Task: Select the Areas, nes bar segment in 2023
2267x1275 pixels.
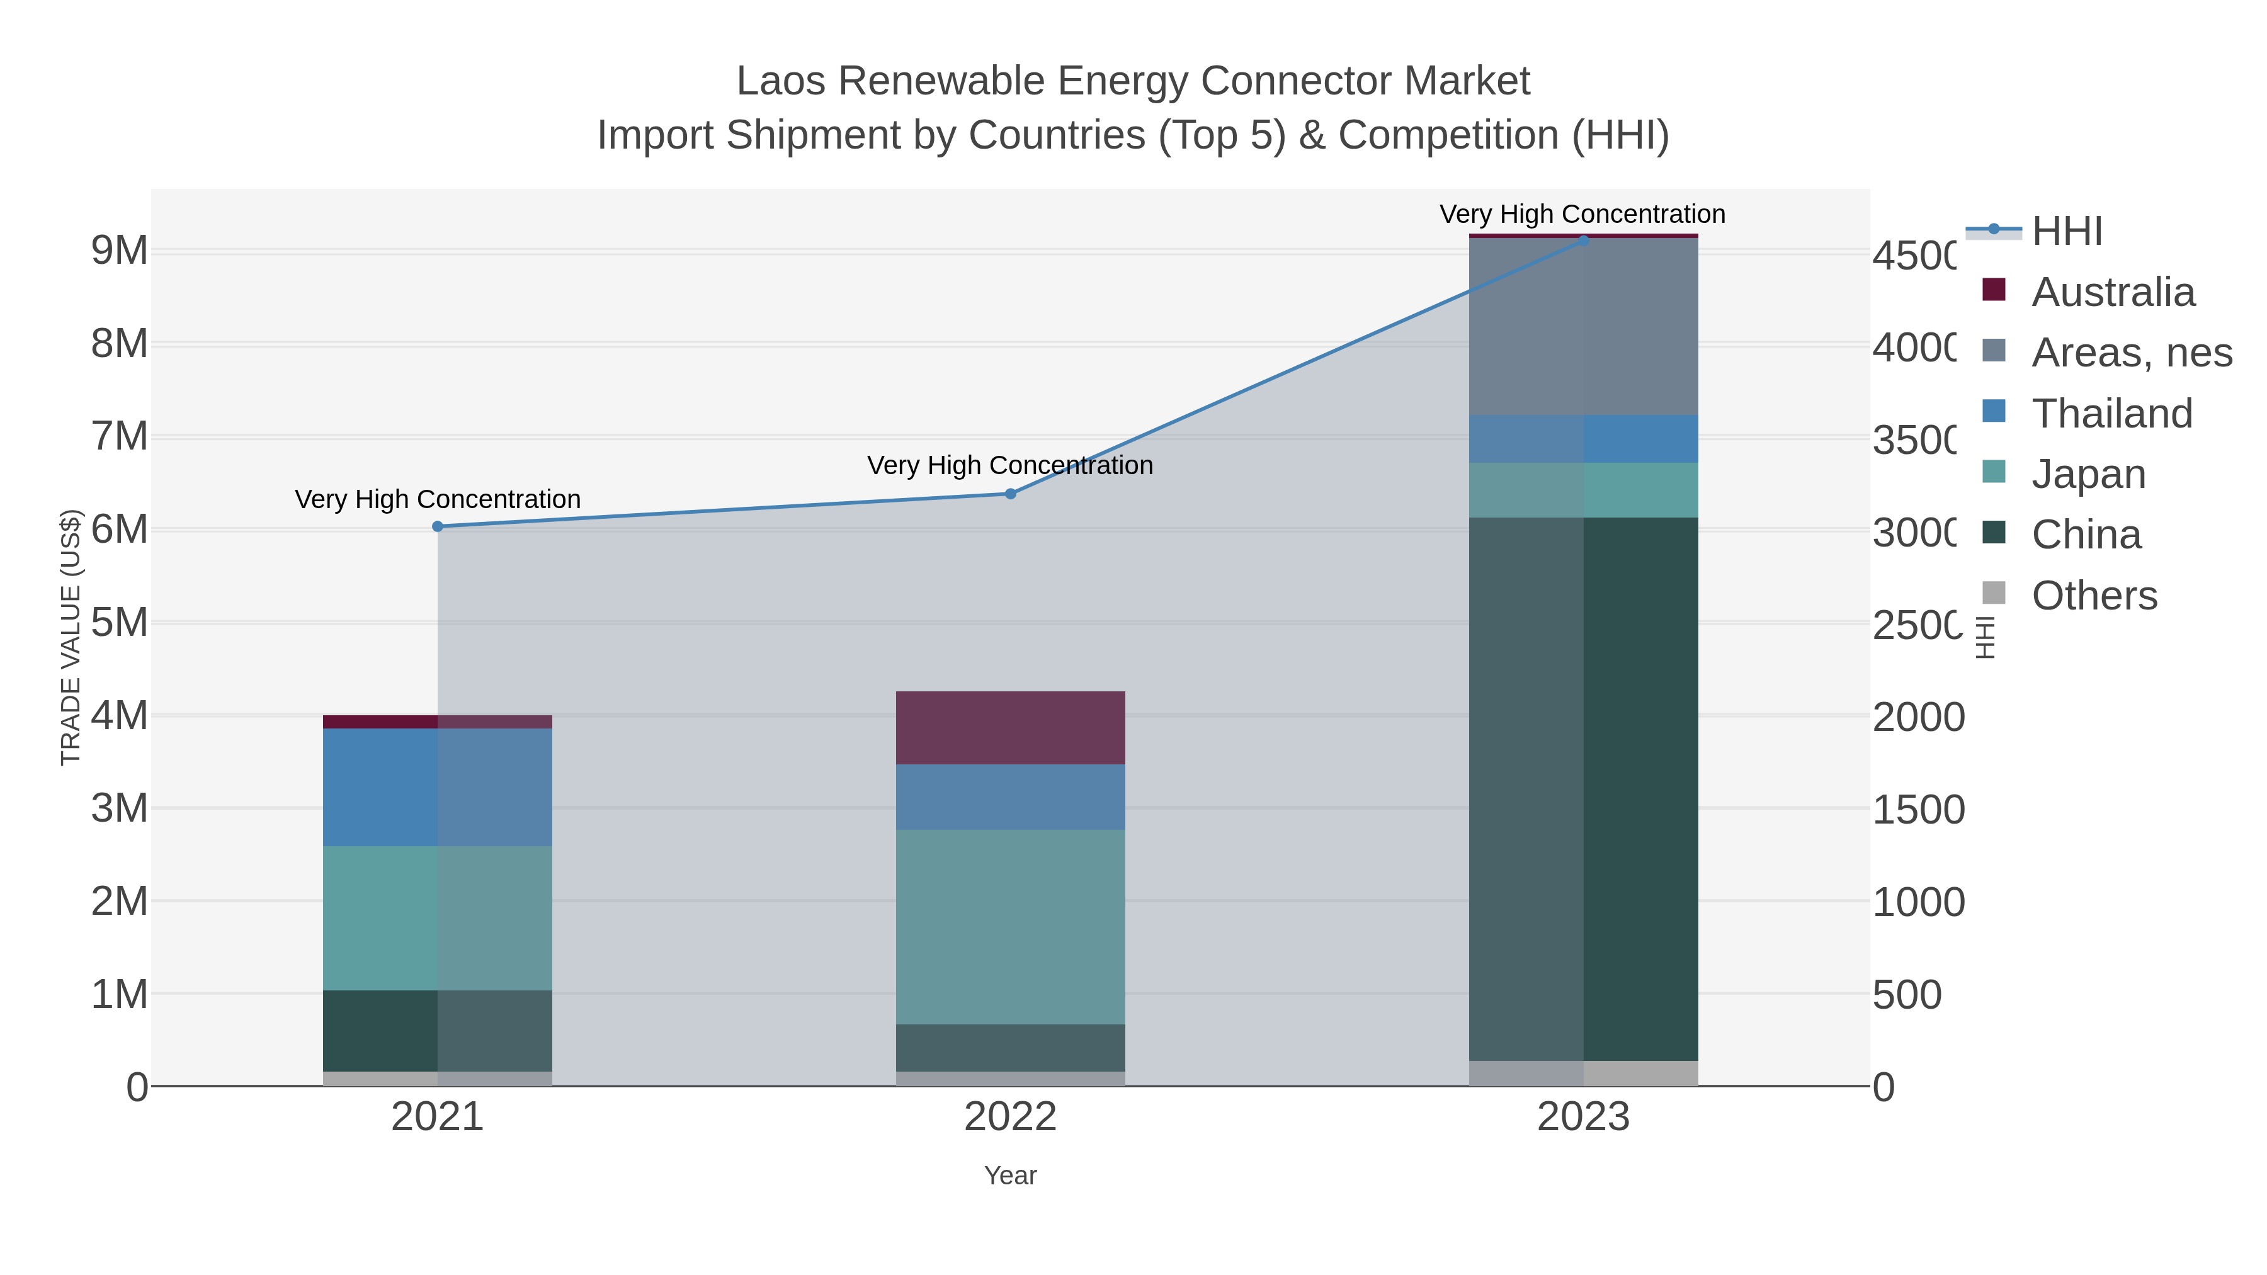Action: point(1583,326)
